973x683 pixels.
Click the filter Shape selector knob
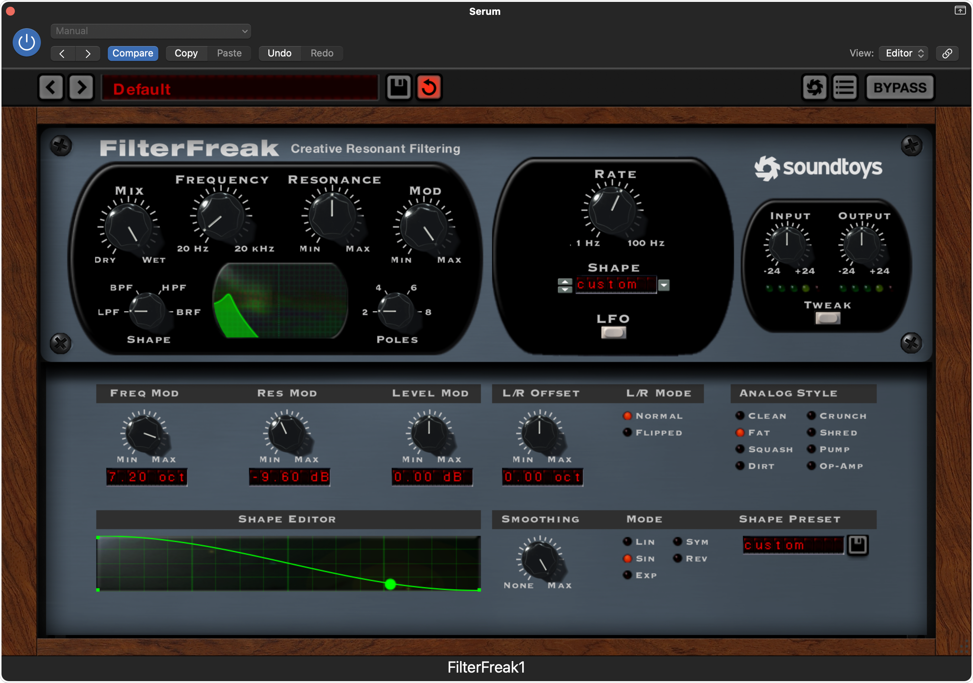(147, 311)
